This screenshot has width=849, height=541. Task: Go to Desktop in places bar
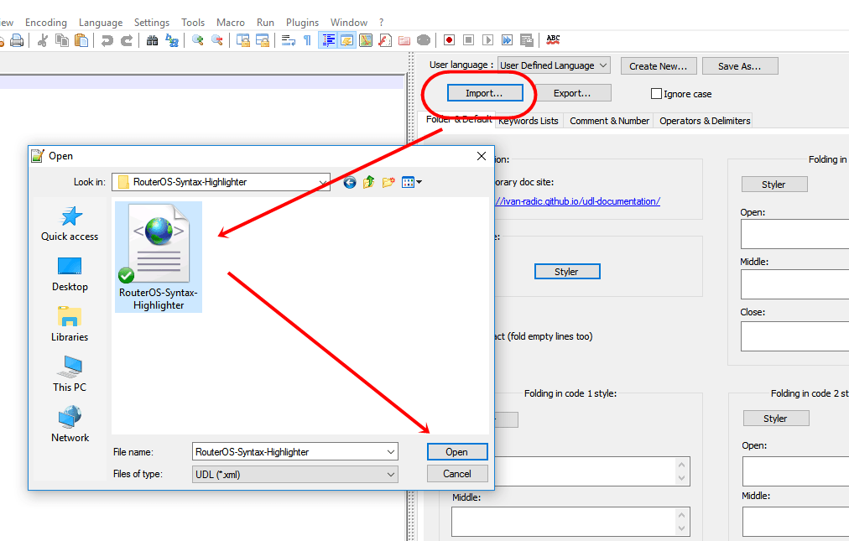[70, 274]
